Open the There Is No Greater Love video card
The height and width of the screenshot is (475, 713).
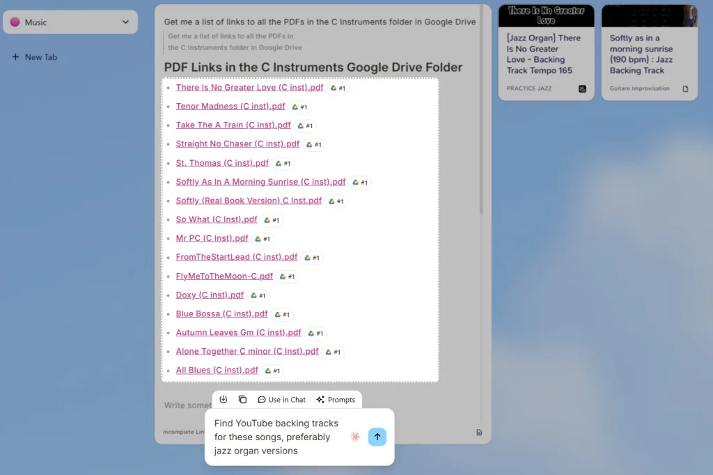click(x=546, y=52)
